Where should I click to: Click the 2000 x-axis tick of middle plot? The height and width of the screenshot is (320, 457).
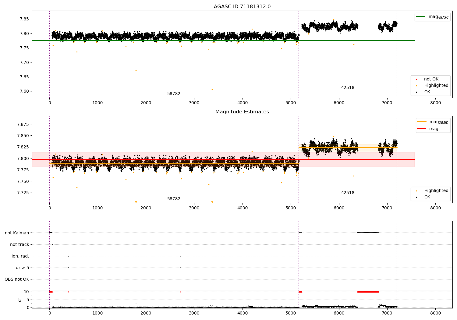pyautogui.click(x=146, y=208)
